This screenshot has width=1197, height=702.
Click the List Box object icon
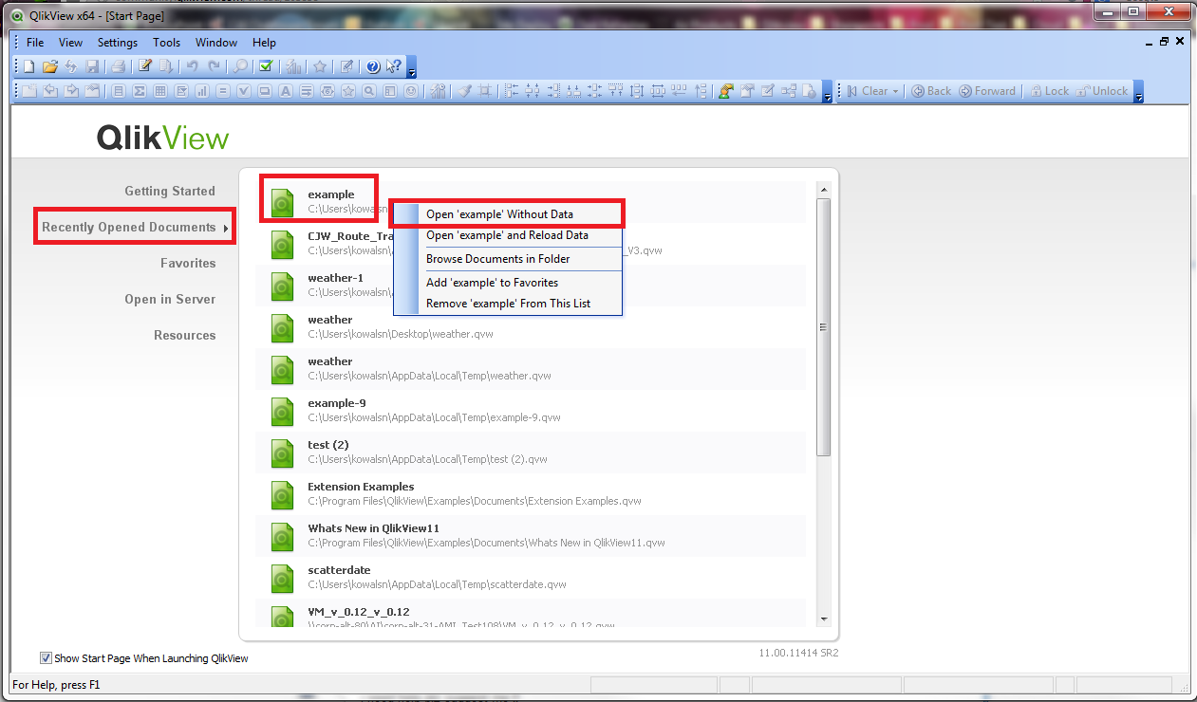(x=119, y=91)
